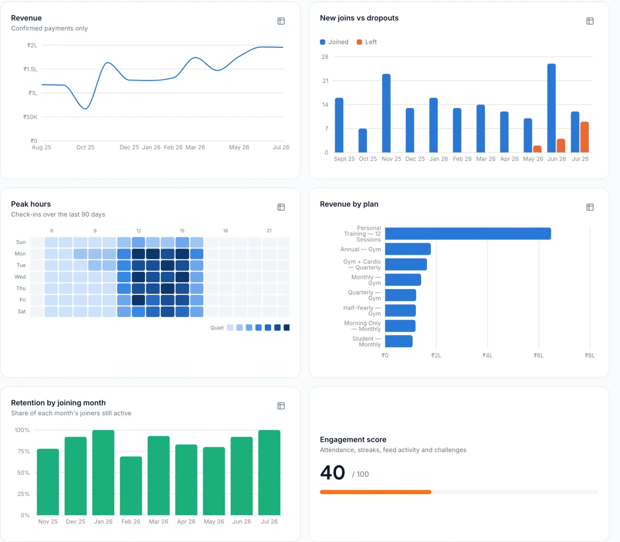Click the 75% label on retention axis

(23, 451)
